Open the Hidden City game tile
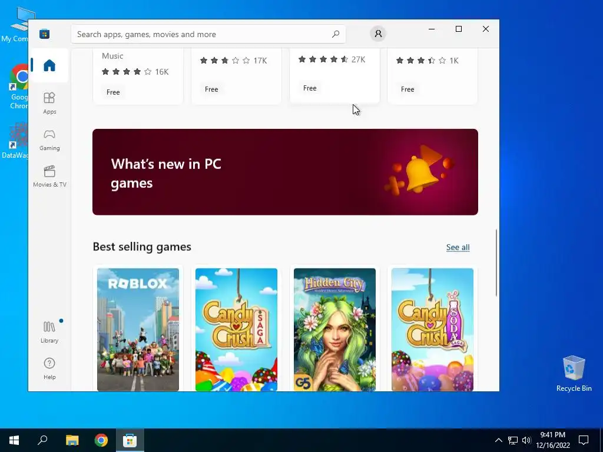Screen dimensions: 603x452 pos(334,330)
